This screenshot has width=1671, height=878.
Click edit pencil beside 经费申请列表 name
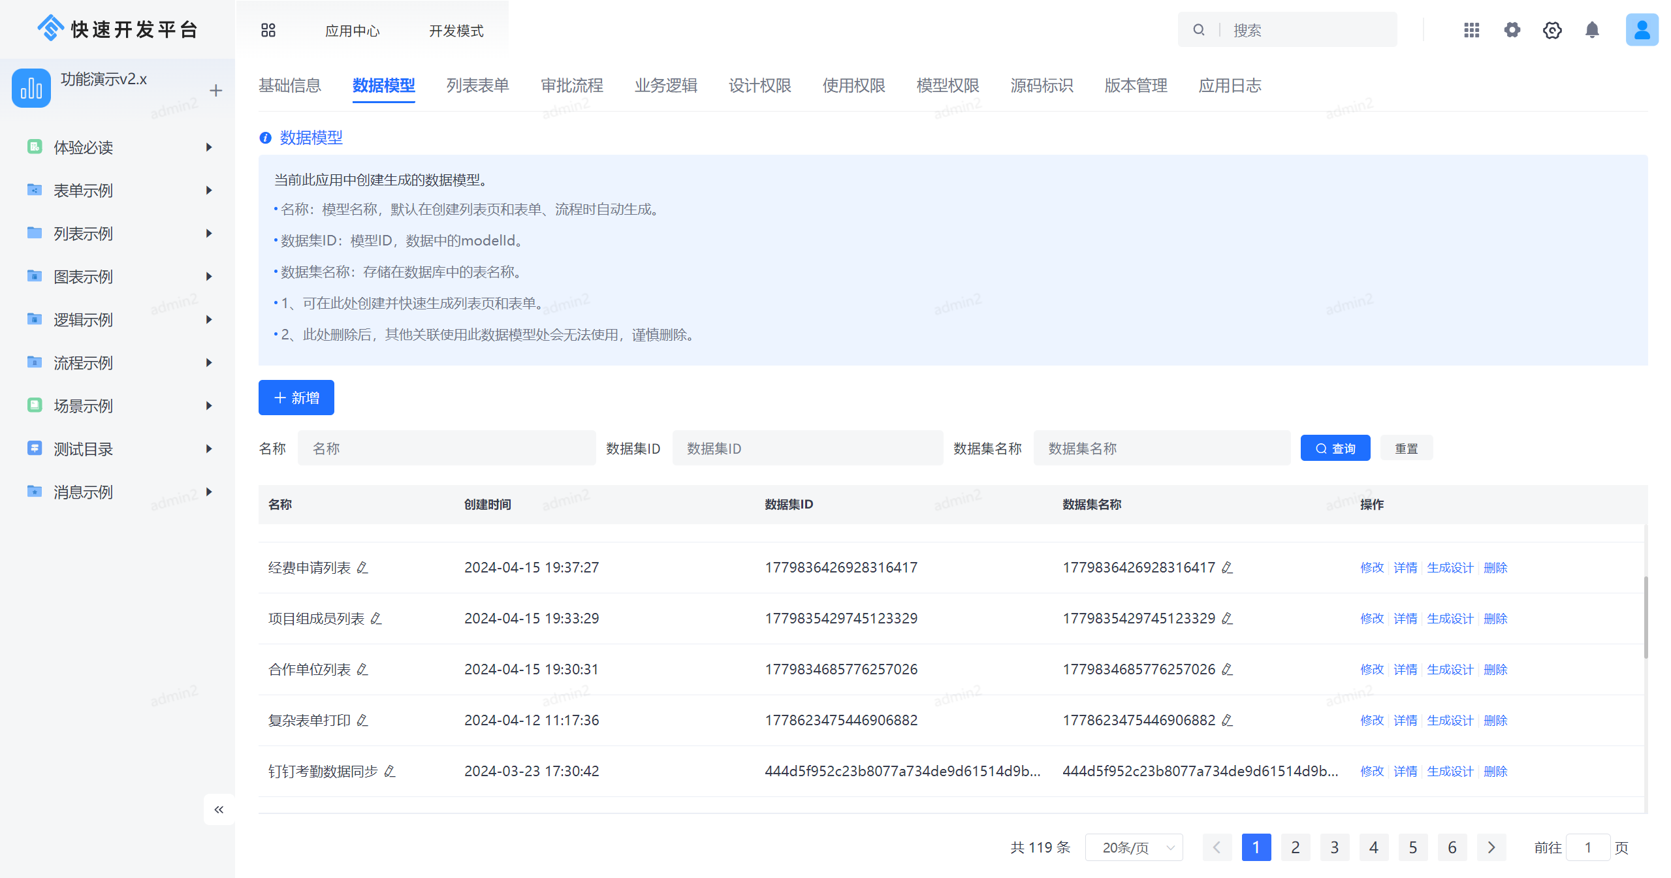[x=362, y=568]
